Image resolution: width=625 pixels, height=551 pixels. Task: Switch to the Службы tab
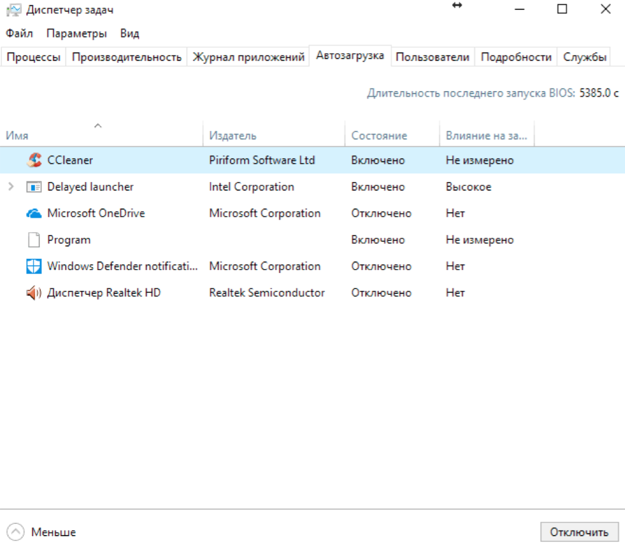click(585, 57)
